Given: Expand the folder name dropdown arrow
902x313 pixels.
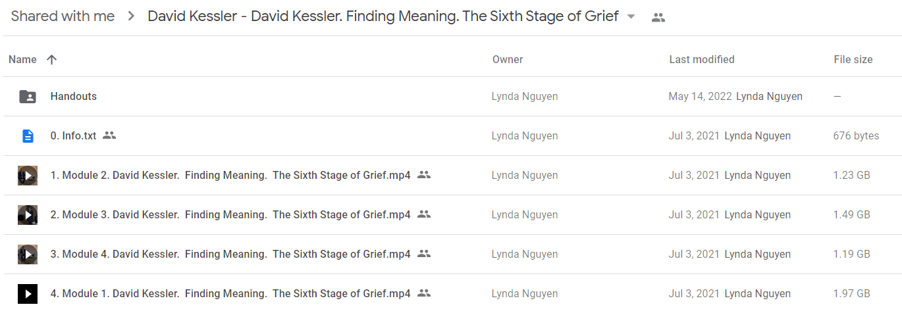Looking at the screenshot, I should coord(631,17).
